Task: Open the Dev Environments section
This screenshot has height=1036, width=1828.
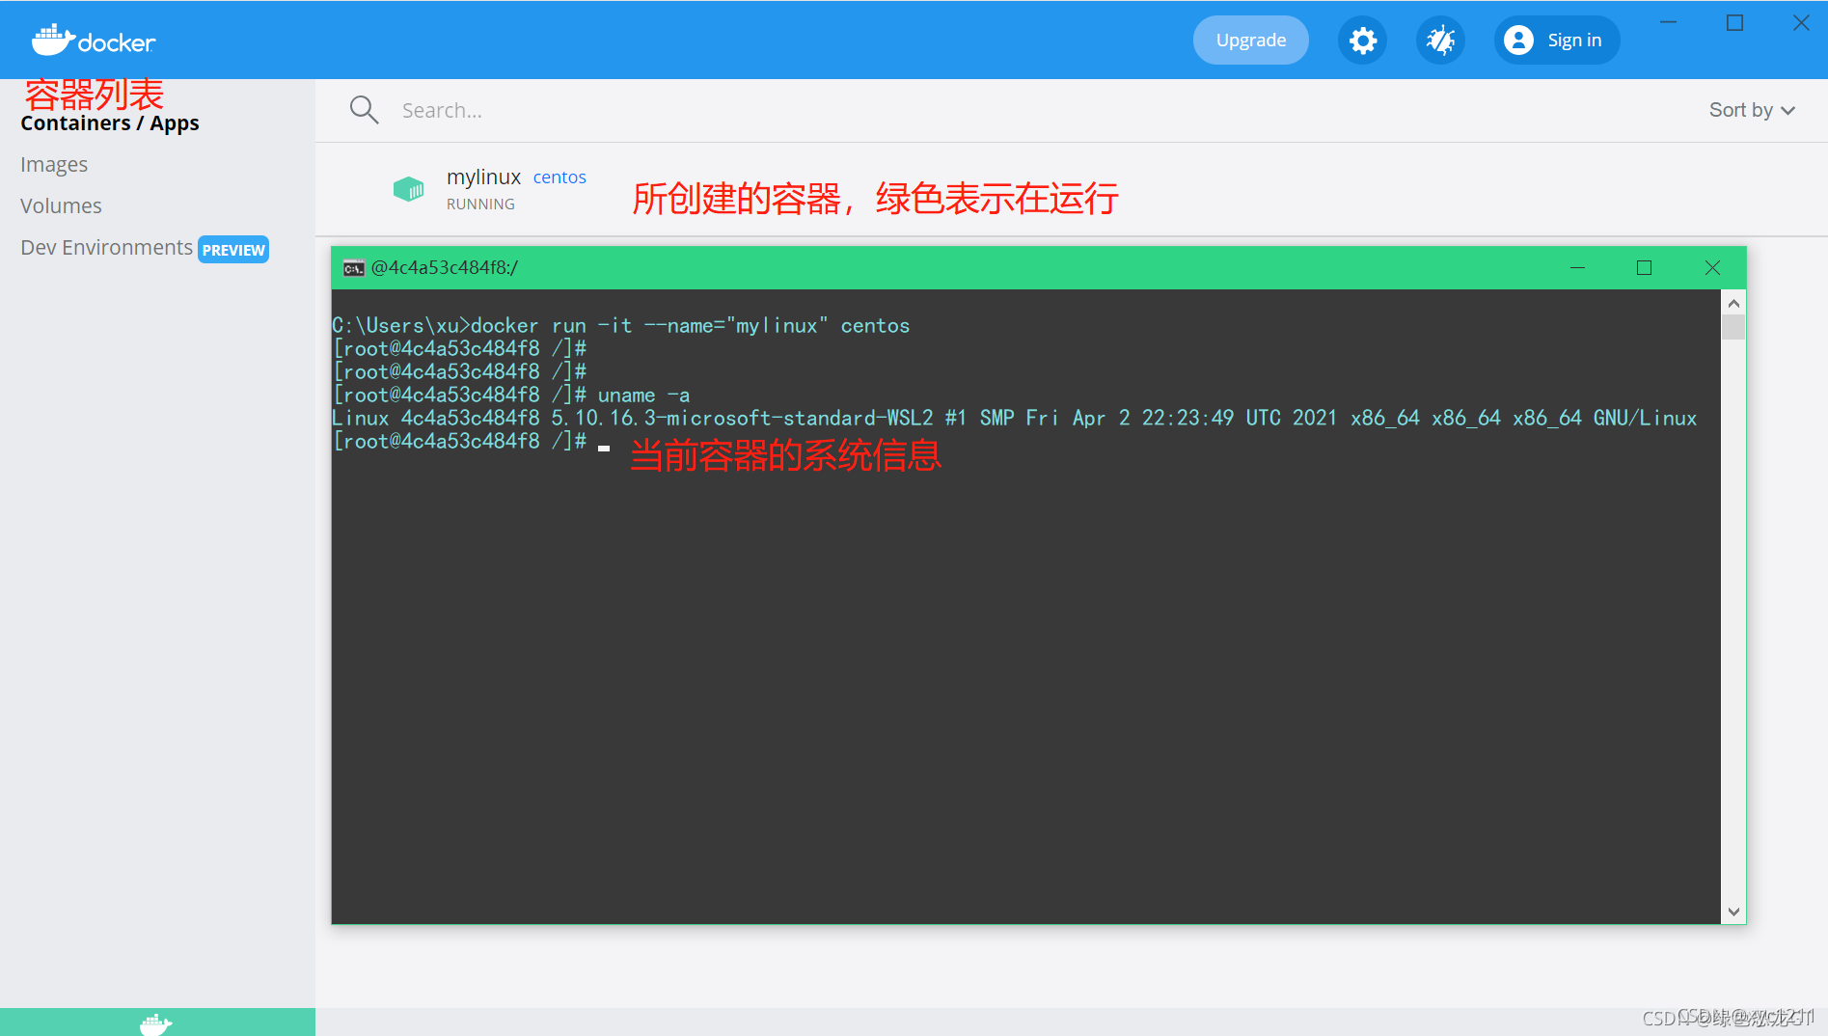Action: click(x=105, y=247)
